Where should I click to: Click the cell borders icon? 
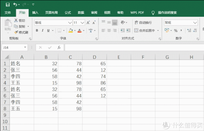[60, 31]
